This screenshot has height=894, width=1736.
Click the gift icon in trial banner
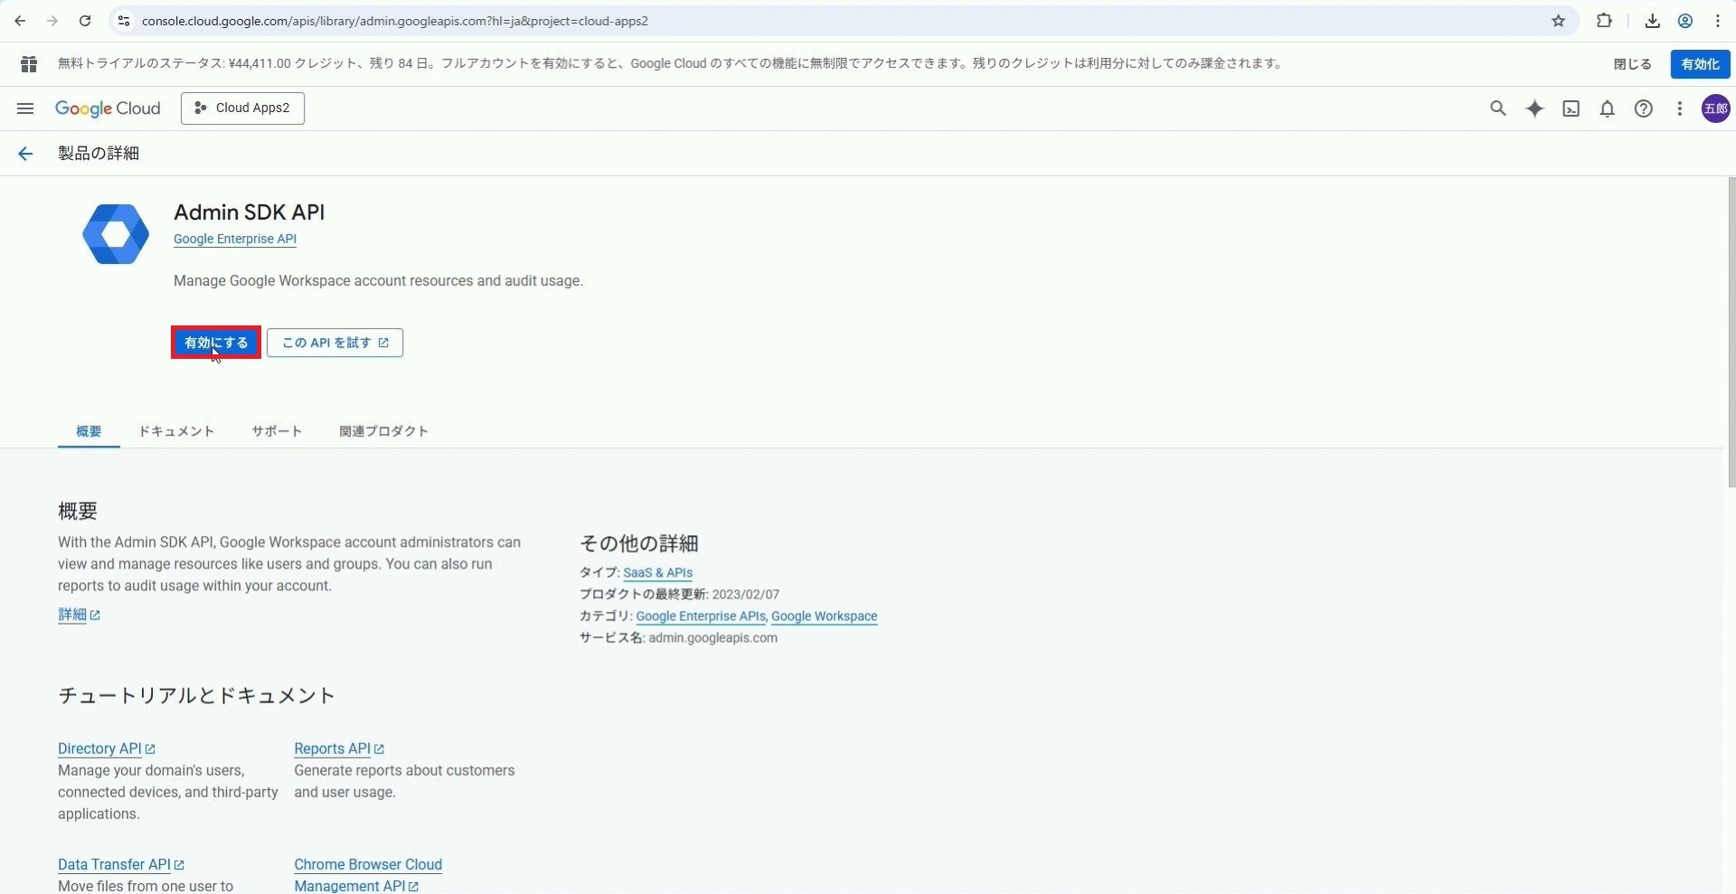coord(29,64)
